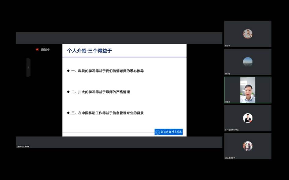
Task: Click the university logo on the slide
Action: click(x=169, y=132)
